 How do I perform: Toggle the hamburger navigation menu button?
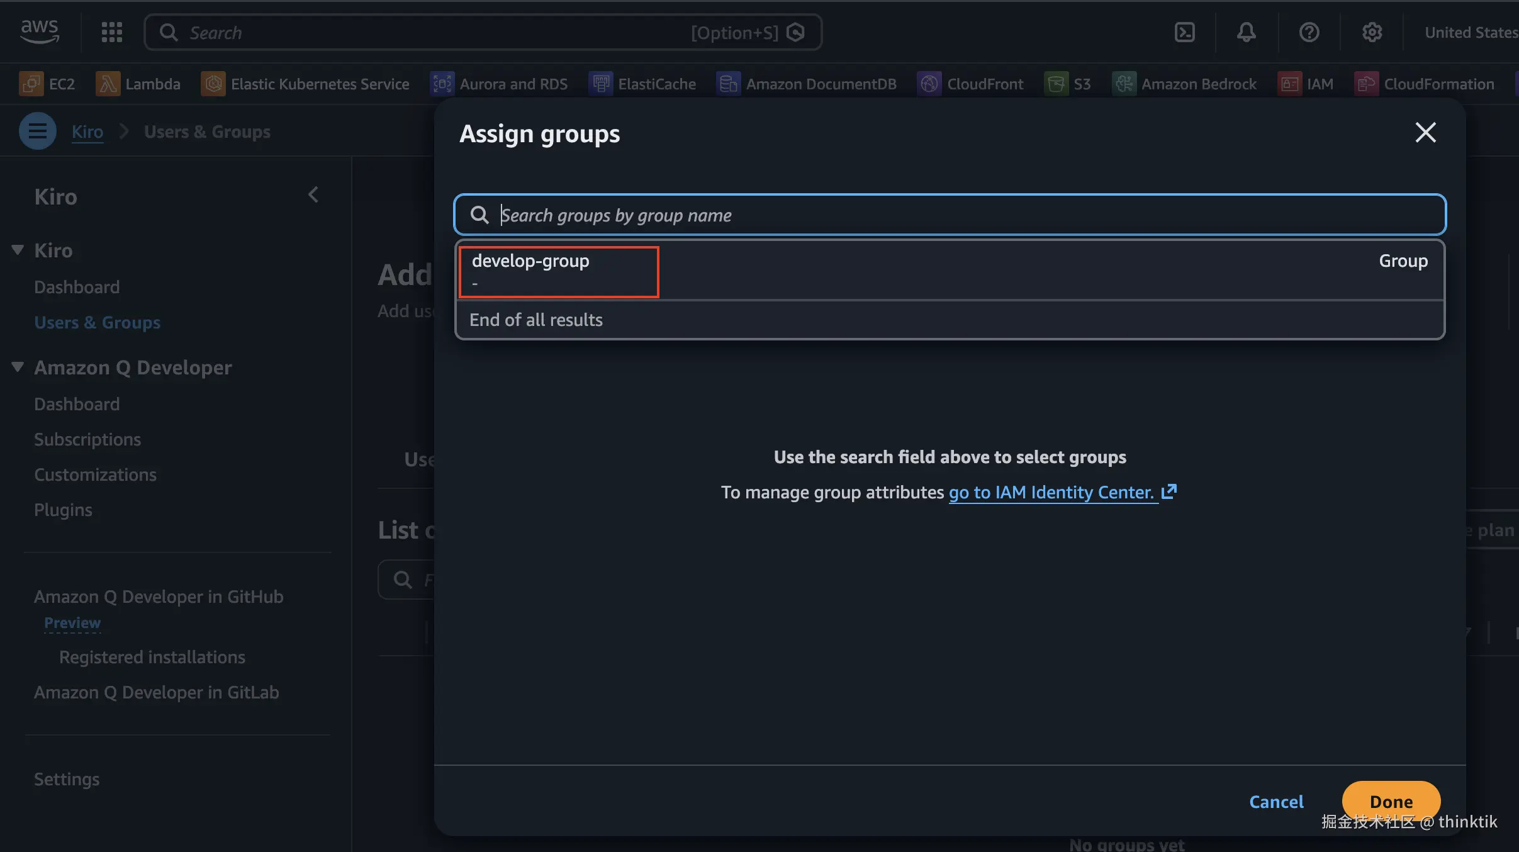[37, 131]
